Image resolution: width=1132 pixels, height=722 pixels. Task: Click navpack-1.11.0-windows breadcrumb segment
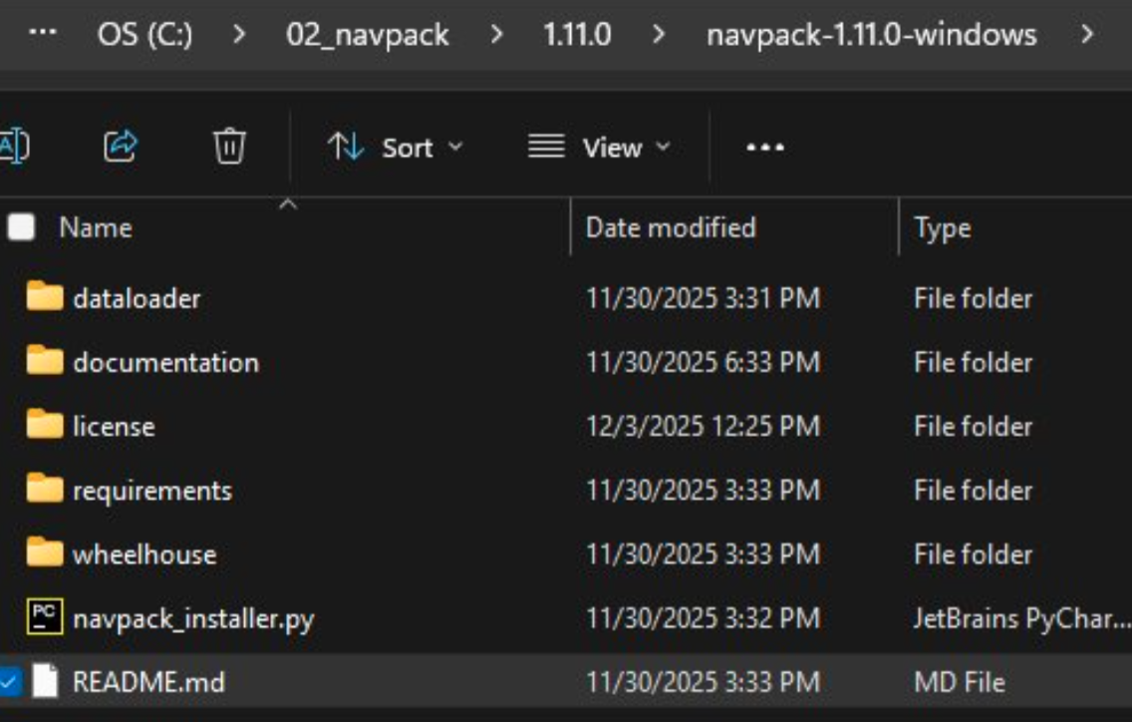[x=871, y=35]
